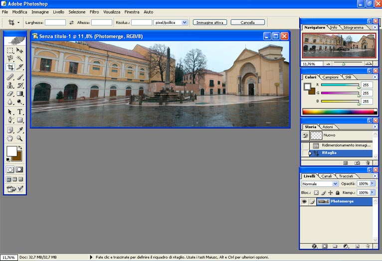The image size is (382, 261).
Task: Select the Move tool
Action: (x=20, y=50)
